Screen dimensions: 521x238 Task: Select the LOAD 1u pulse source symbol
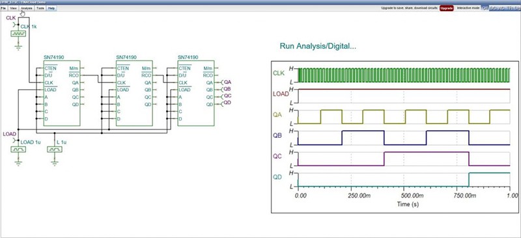click(18, 150)
